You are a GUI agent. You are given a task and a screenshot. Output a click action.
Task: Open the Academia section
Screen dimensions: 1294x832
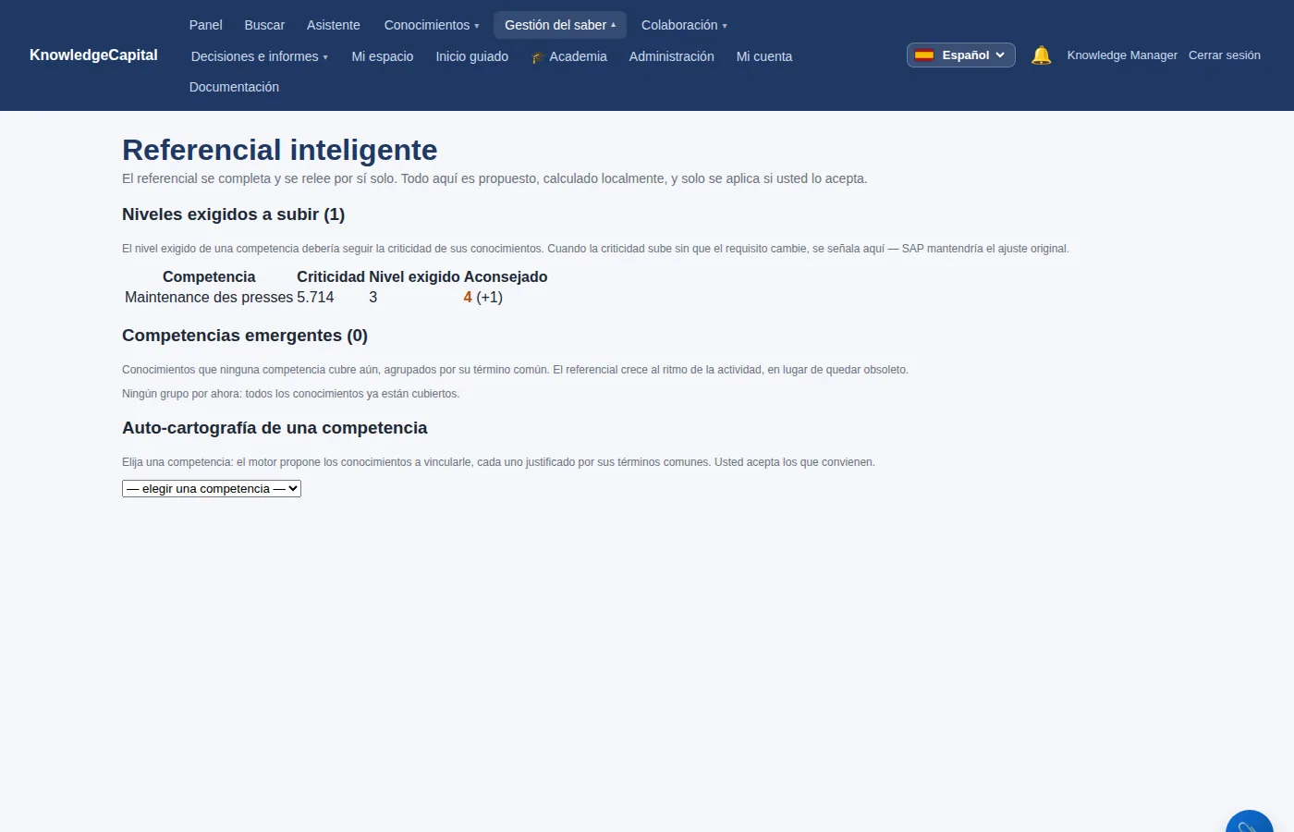tap(569, 56)
